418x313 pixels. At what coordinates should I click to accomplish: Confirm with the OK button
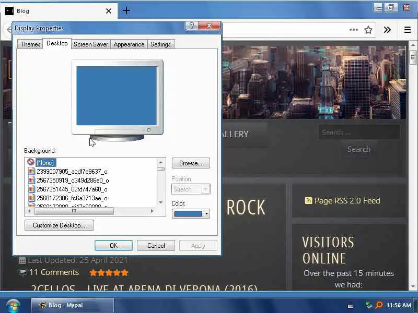tap(113, 245)
